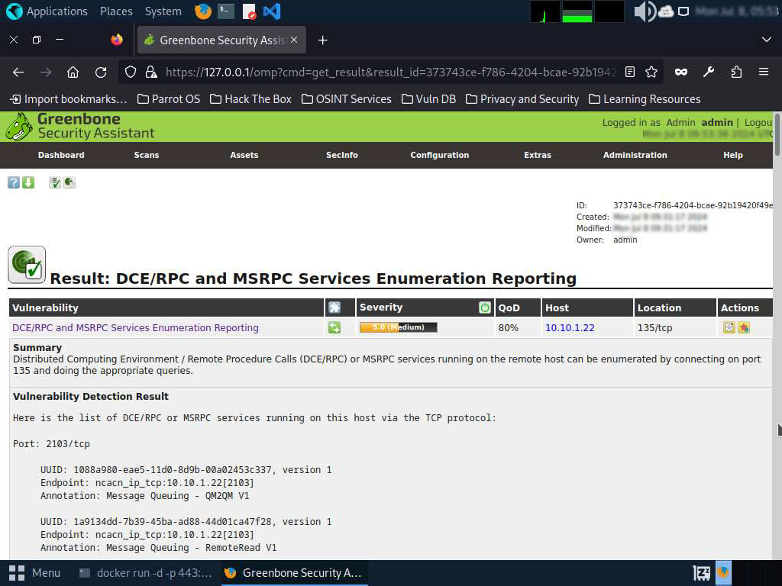Image resolution: width=782 pixels, height=586 pixels.
Task: Open the corresponding task list icon
Action: tap(55, 182)
